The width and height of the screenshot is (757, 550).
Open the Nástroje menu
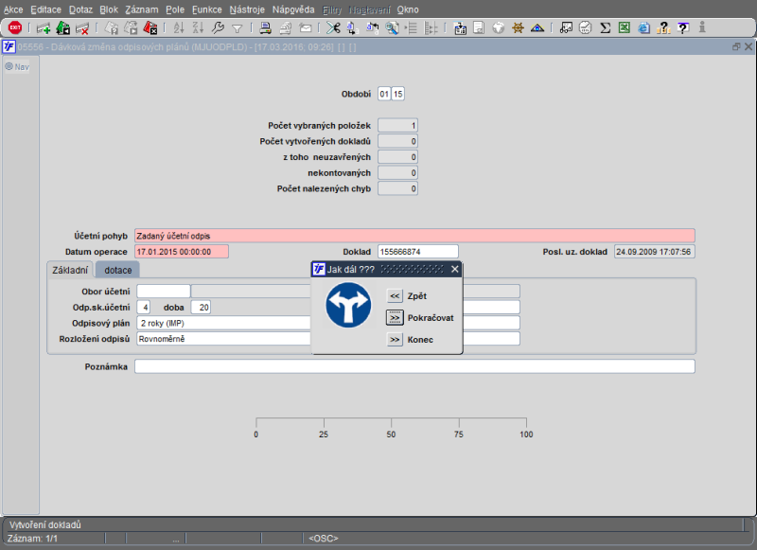(x=247, y=9)
